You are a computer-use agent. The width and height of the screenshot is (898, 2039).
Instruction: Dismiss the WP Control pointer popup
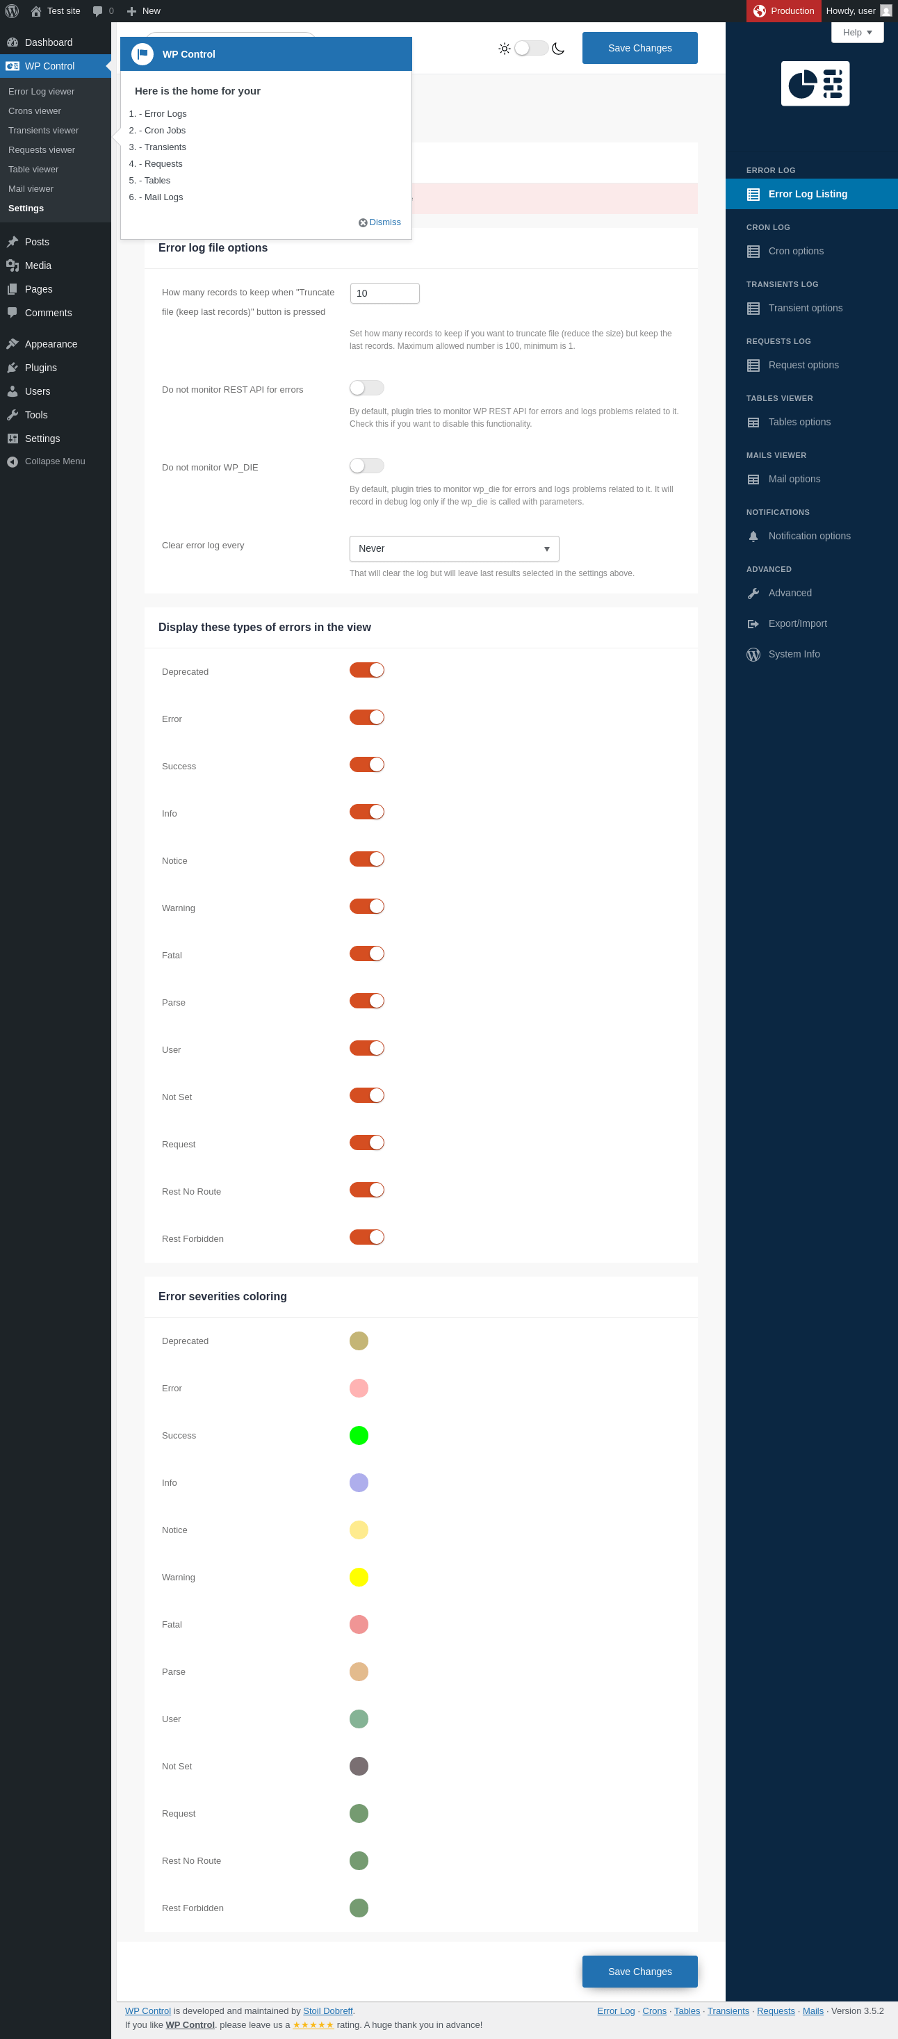pyautogui.click(x=379, y=222)
